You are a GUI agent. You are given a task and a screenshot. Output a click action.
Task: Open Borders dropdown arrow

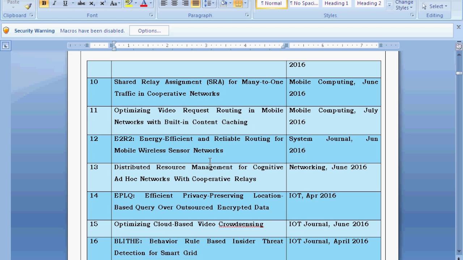[x=245, y=3]
